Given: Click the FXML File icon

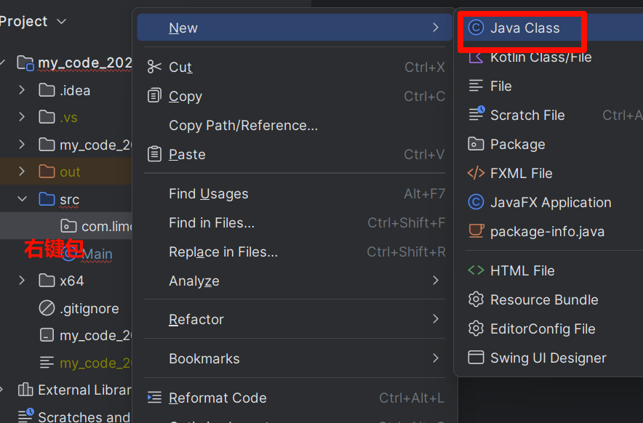Looking at the screenshot, I should (x=476, y=173).
